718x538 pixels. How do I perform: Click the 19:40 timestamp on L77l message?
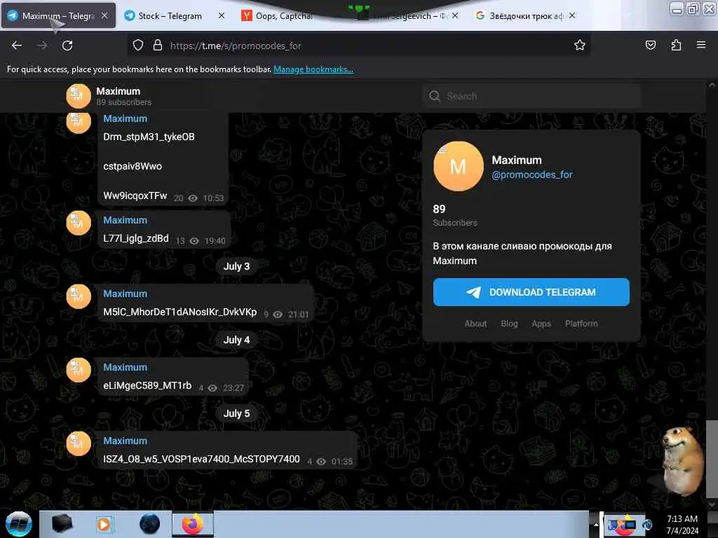[x=215, y=241]
